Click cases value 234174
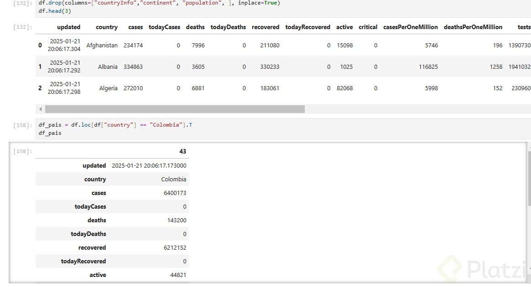The image size is (531, 287). [x=133, y=45]
